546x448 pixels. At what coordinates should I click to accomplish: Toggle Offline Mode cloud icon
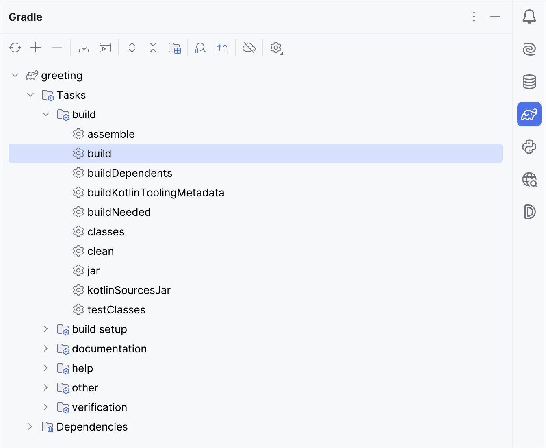click(x=249, y=48)
